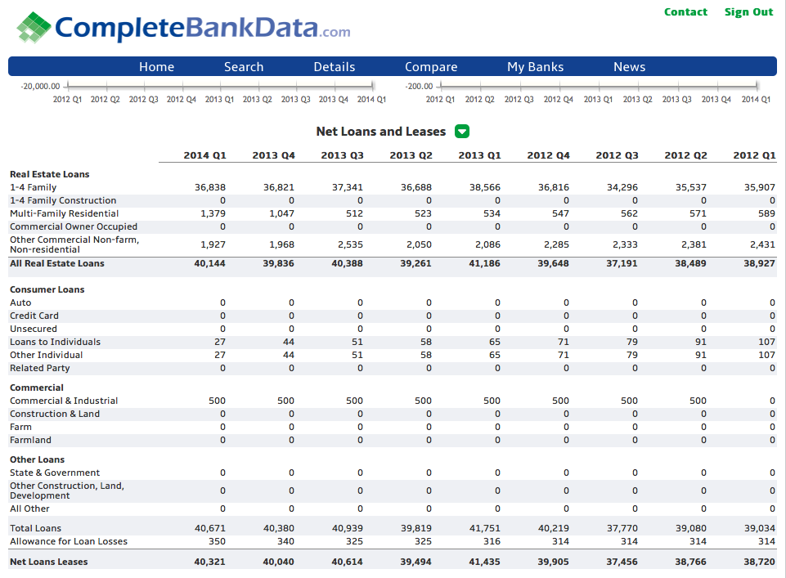The width and height of the screenshot is (786, 578).
Task: Select the Details menu item
Action: 335,66
